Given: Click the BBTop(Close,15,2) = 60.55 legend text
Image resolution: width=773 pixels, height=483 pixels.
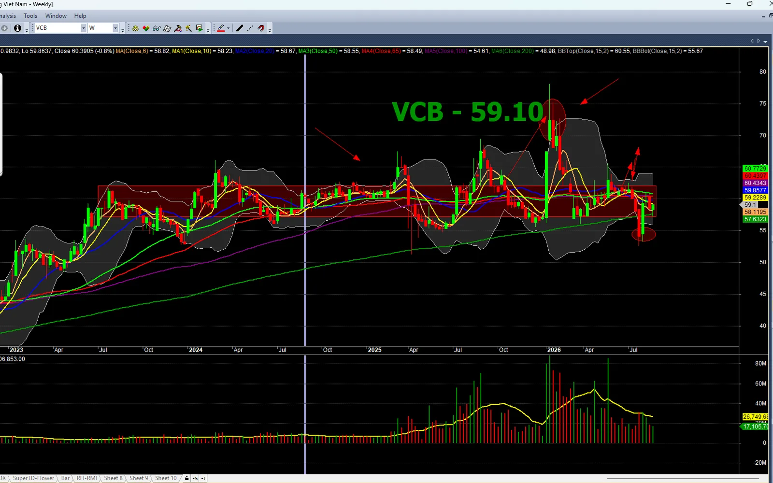Looking at the screenshot, I should coord(594,51).
